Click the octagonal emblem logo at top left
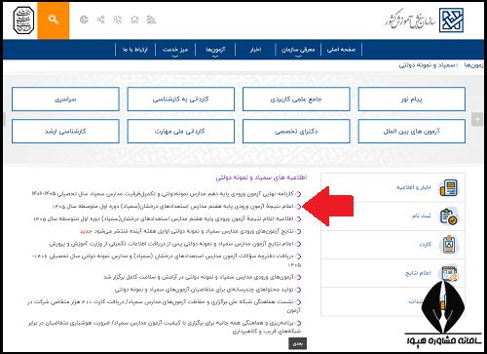Image resolution: width=487 pixels, height=354 pixels. coord(23,20)
